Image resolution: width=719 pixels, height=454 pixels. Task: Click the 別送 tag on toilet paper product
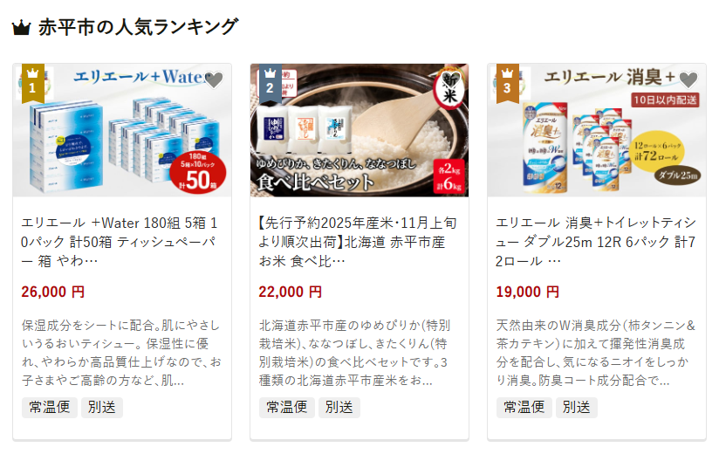(x=577, y=407)
